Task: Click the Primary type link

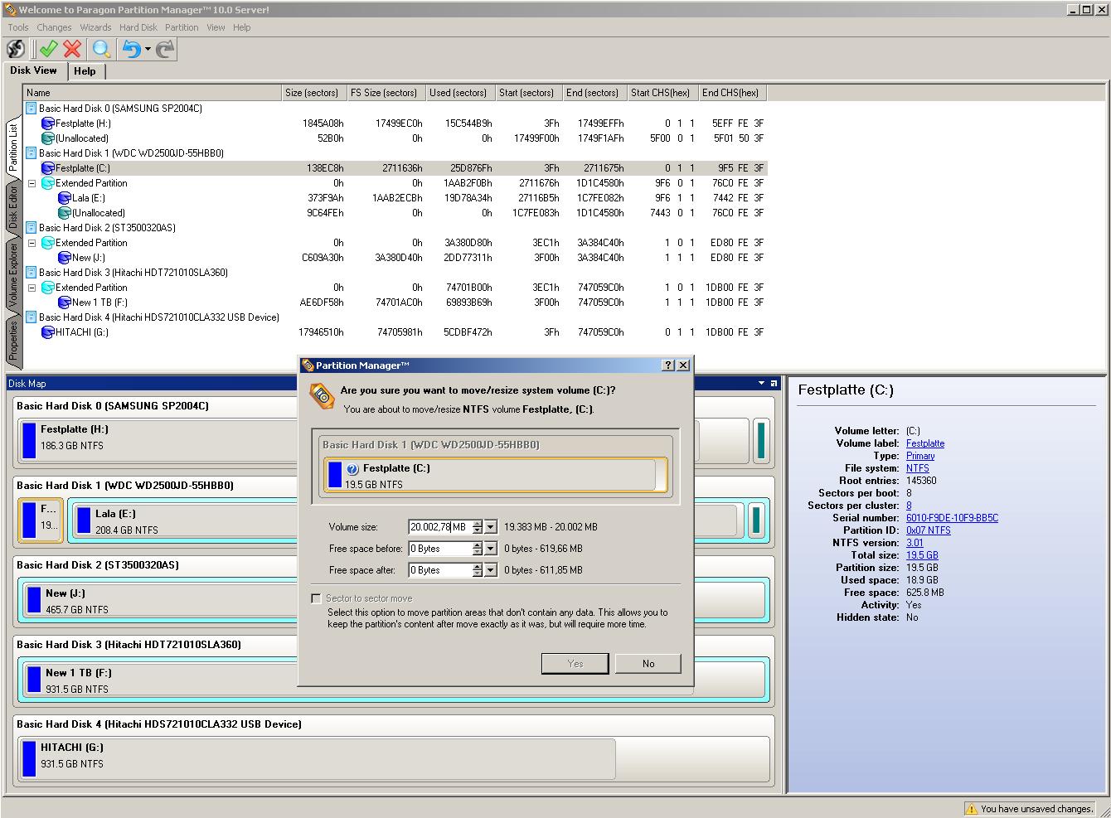Action: tap(920, 456)
